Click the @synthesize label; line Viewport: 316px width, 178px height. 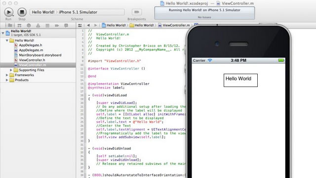pos(106,88)
